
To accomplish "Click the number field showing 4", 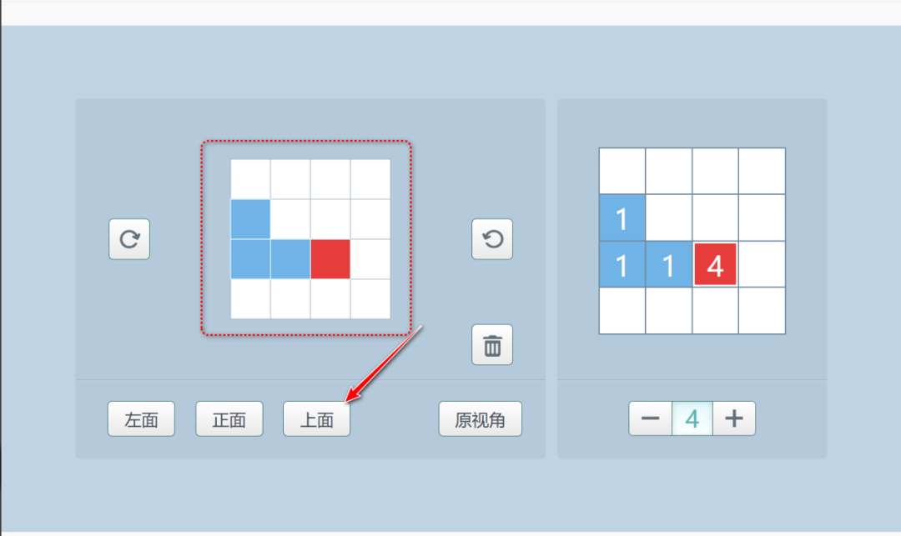I will tap(692, 418).
